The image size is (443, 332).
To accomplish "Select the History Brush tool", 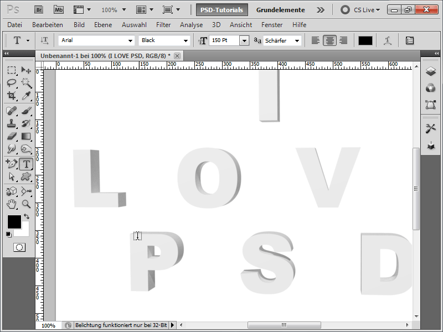I will (26, 123).
